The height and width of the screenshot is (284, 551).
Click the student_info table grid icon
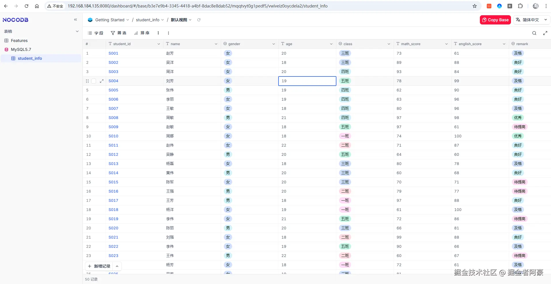(x=13, y=58)
